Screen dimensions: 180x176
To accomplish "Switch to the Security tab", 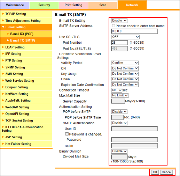I will click(44, 5).
